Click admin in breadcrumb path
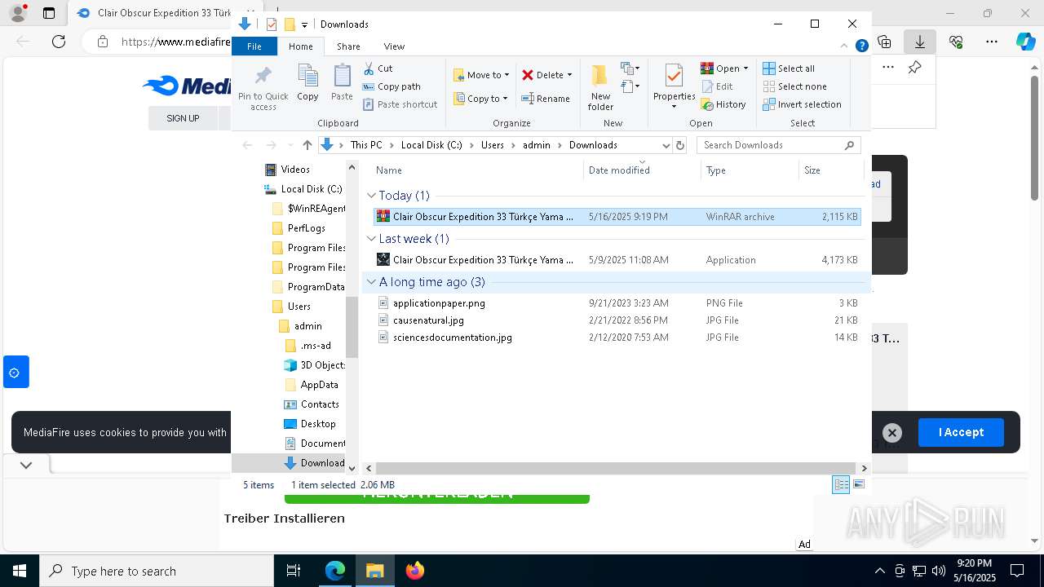The height and width of the screenshot is (587, 1044). (x=536, y=145)
